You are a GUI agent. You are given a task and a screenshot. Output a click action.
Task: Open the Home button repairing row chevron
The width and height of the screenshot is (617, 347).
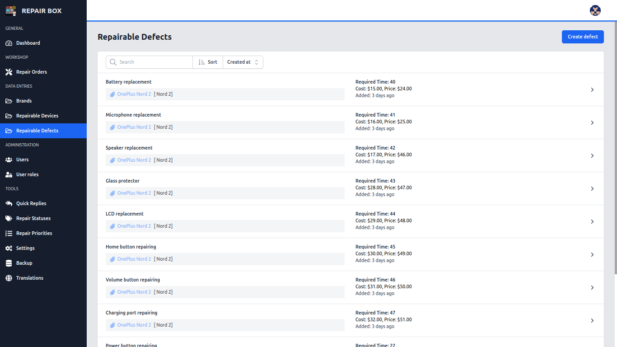[x=592, y=254]
